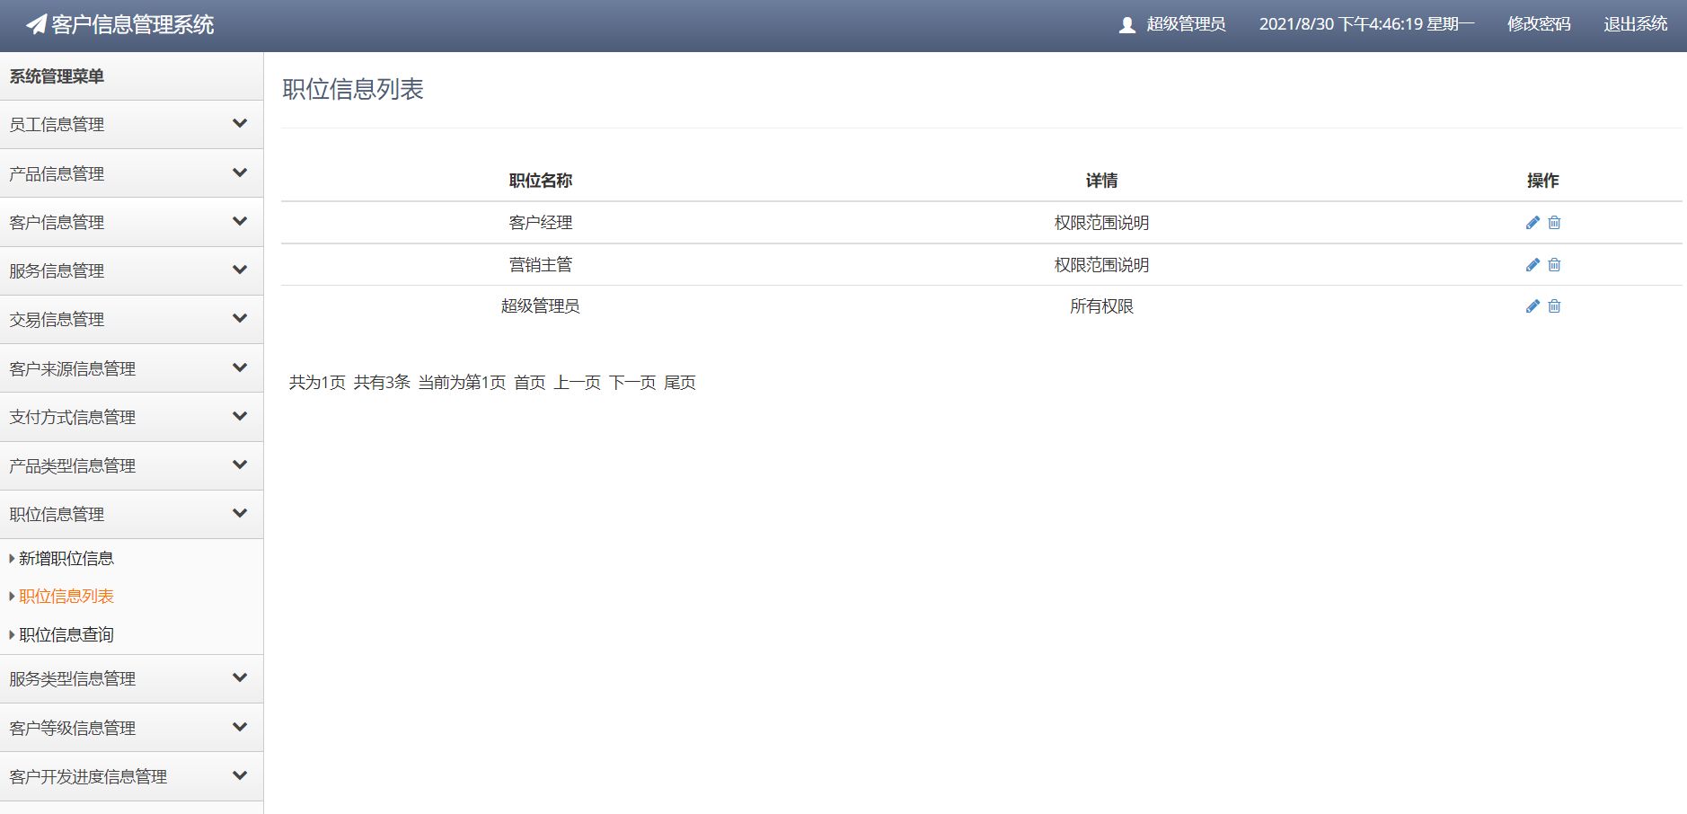Click the 详情 column header
The height and width of the screenshot is (814, 1687).
1101,181
